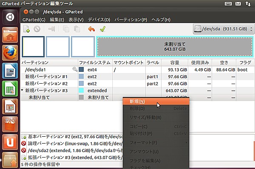255x169 pixels.
Task: Open the パーティション(P) menu
Action: [x=131, y=20]
